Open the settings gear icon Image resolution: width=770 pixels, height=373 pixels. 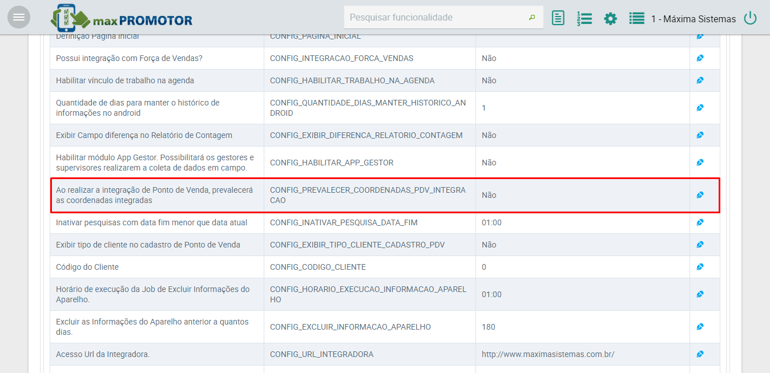pyautogui.click(x=610, y=18)
